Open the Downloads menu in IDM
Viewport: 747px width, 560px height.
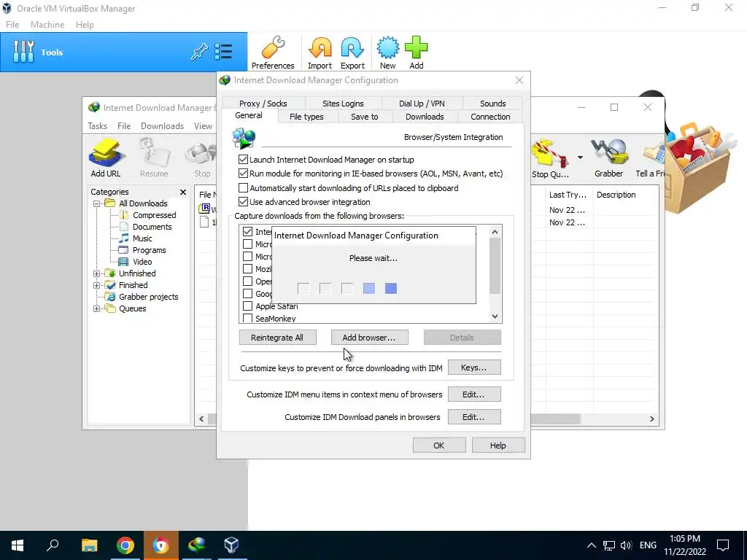(162, 125)
